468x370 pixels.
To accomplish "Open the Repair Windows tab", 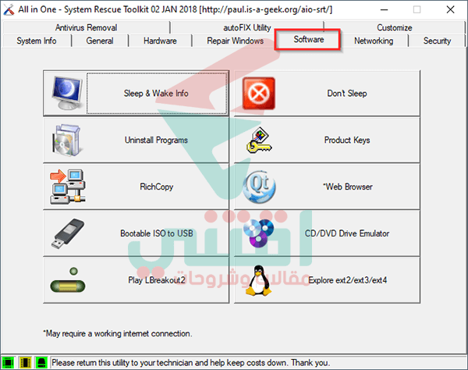I will tap(236, 41).
